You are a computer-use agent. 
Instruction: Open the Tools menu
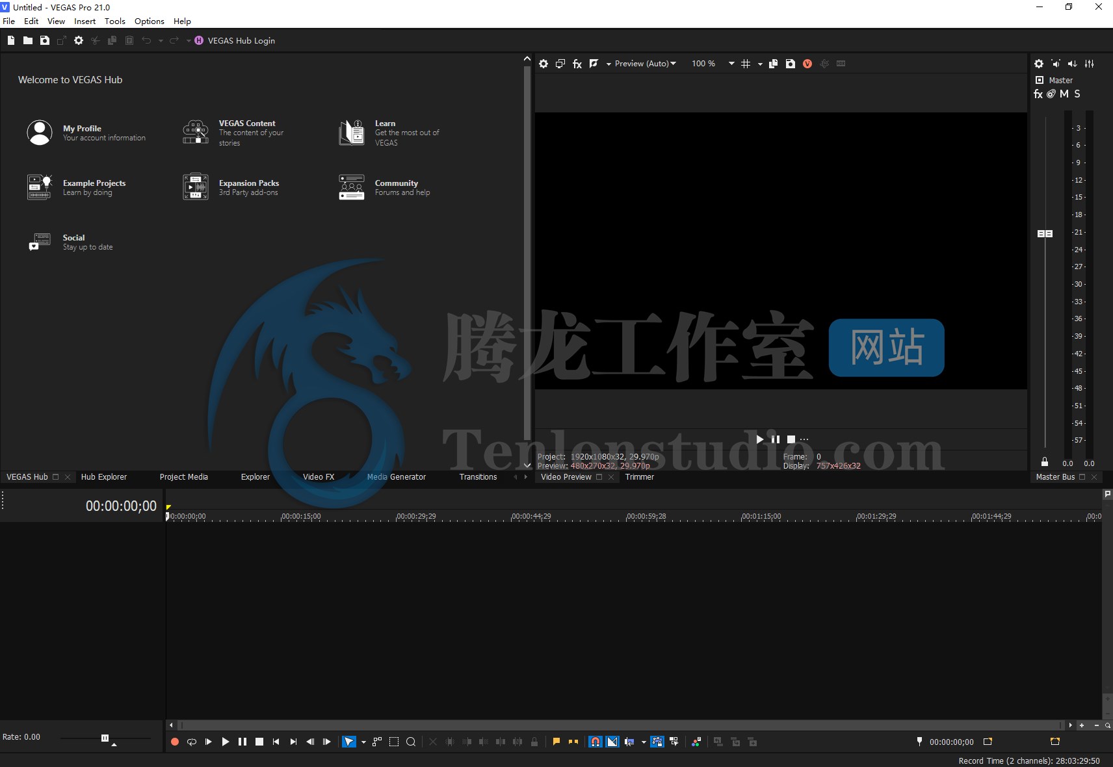[x=115, y=21]
